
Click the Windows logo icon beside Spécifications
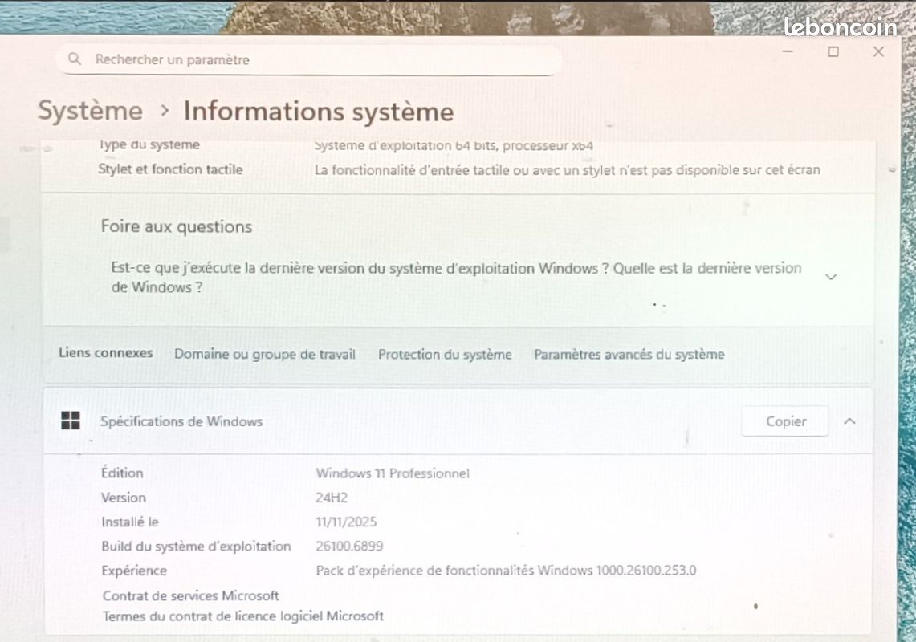coord(71,420)
